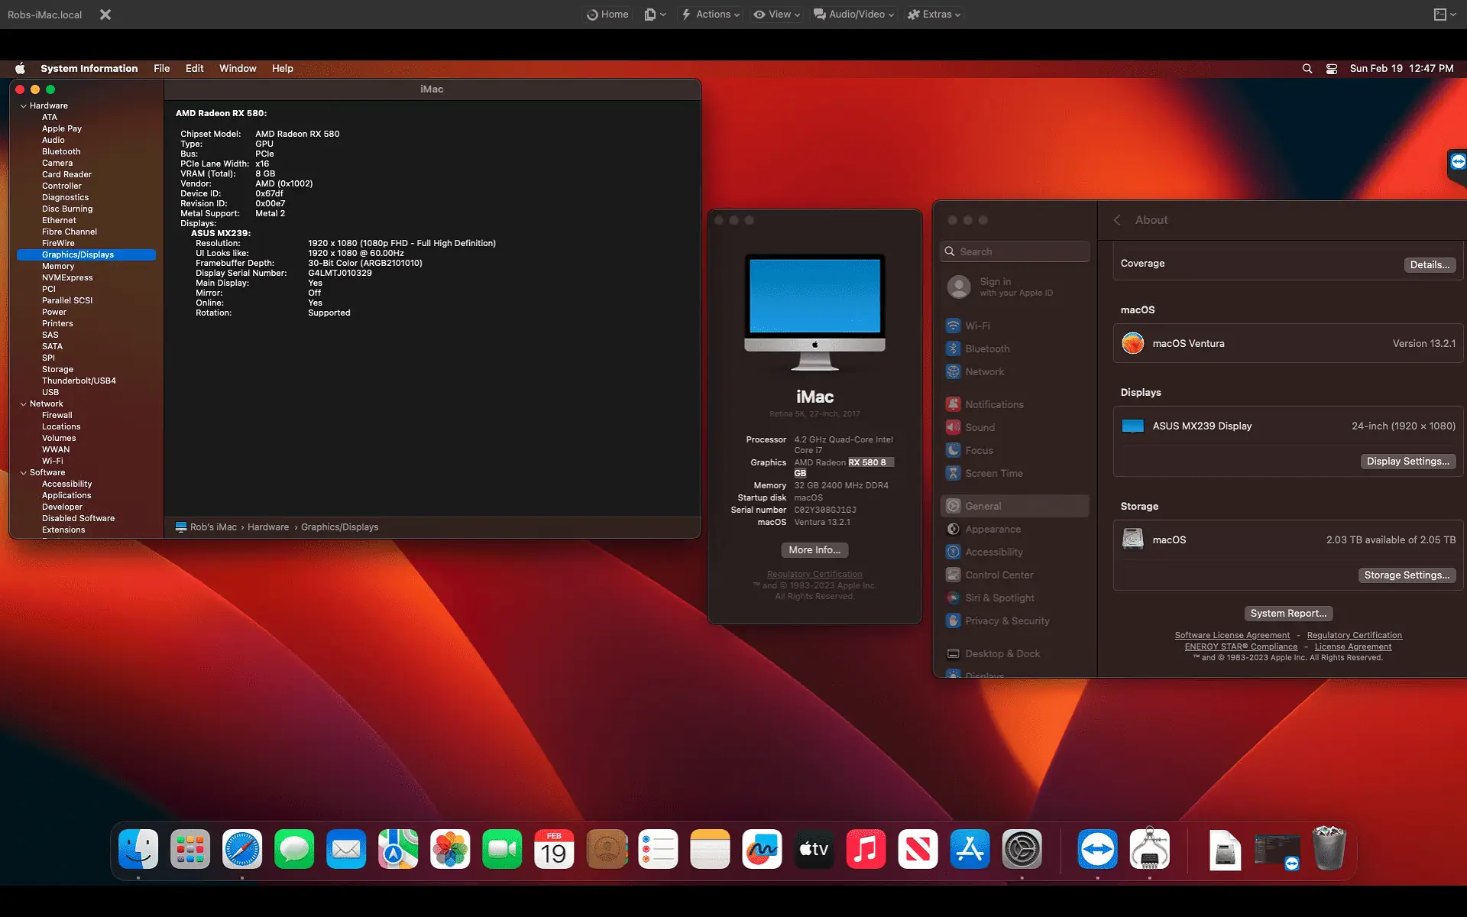The width and height of the screenshot is (1467, 917).
Task: Click System Report... button
Action: tap(1288, 614)
